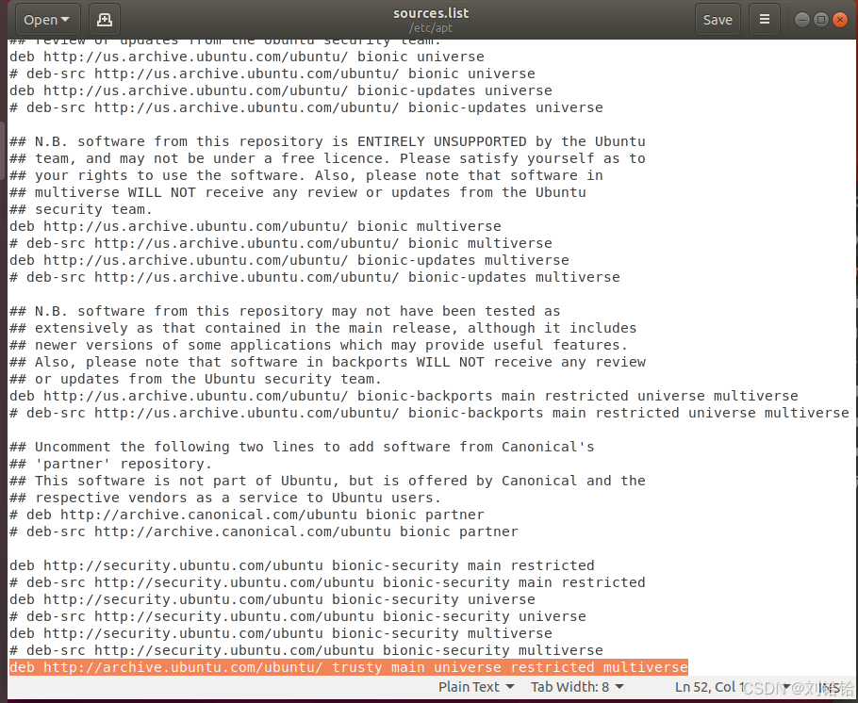Click the '/etc/apt' path label in header
This screenshot has width=858, height=703.
click(431, 27)
